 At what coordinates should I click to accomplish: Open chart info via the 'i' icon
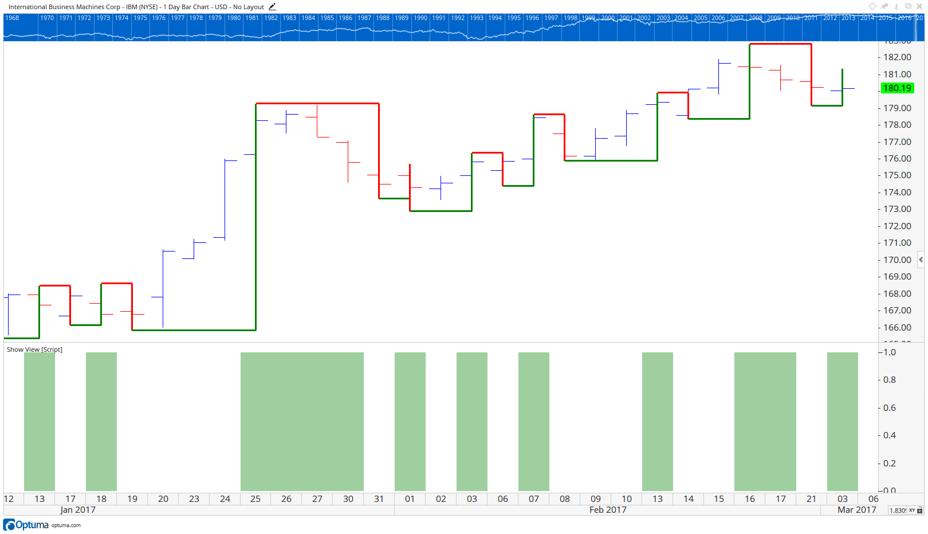(896, 6)
